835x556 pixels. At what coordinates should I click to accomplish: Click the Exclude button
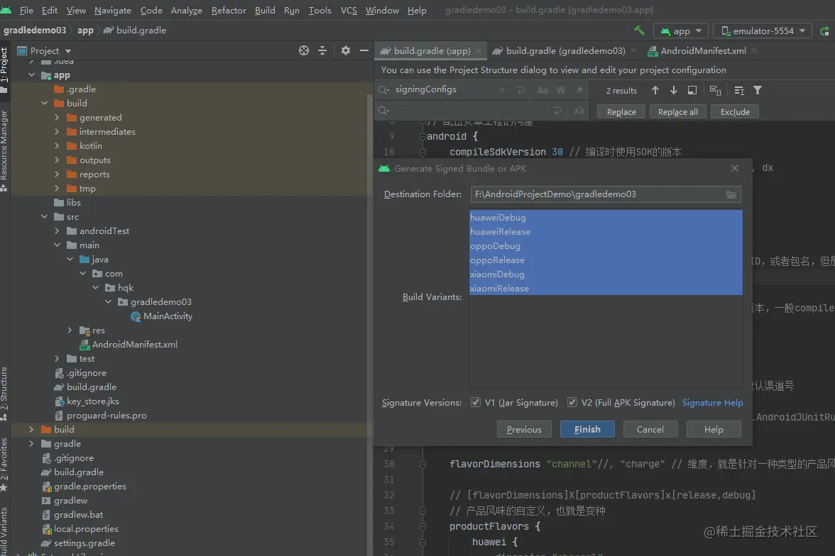tap(735, 112)
